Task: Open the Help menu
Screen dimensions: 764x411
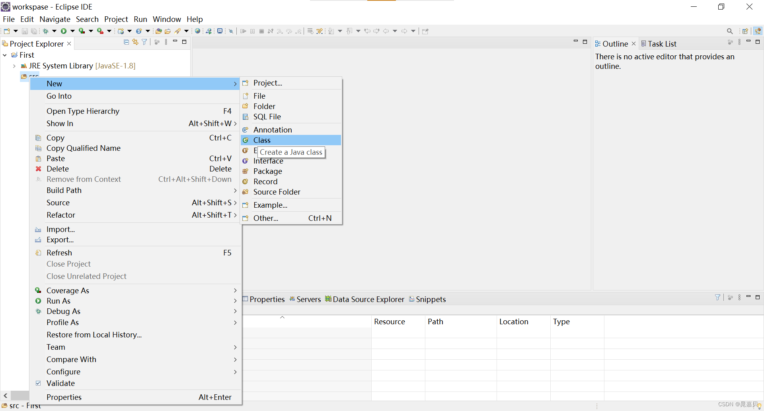Action: pos(195,19)
